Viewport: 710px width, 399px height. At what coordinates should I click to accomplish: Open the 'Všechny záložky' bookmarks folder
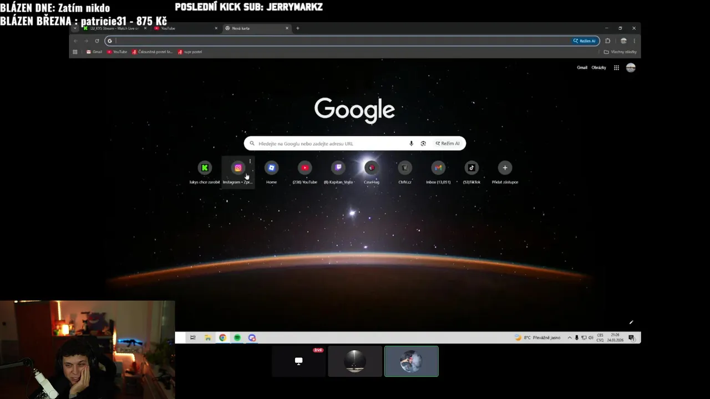point(620,52)
